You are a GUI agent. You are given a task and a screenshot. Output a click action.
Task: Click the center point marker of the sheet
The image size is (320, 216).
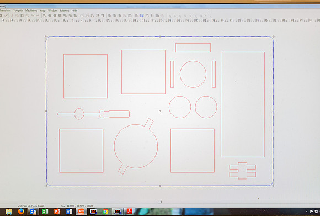(x=159, y=112)
